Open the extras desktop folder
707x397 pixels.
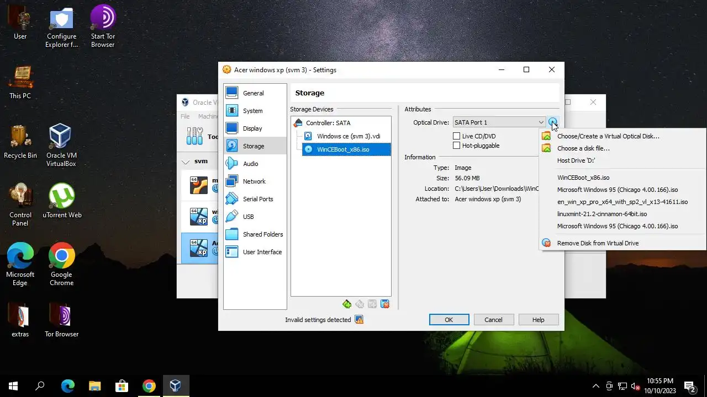[20, 320]
